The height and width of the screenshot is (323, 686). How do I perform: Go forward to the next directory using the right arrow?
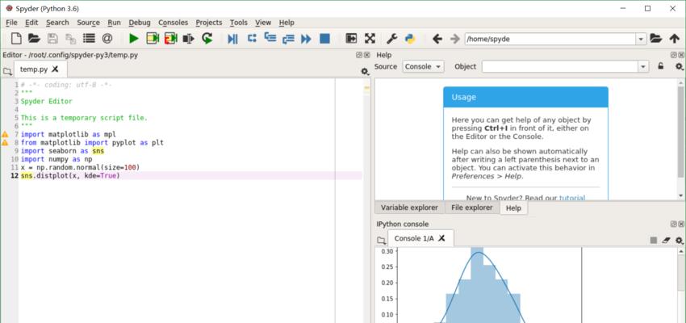(x=455, y=39)
